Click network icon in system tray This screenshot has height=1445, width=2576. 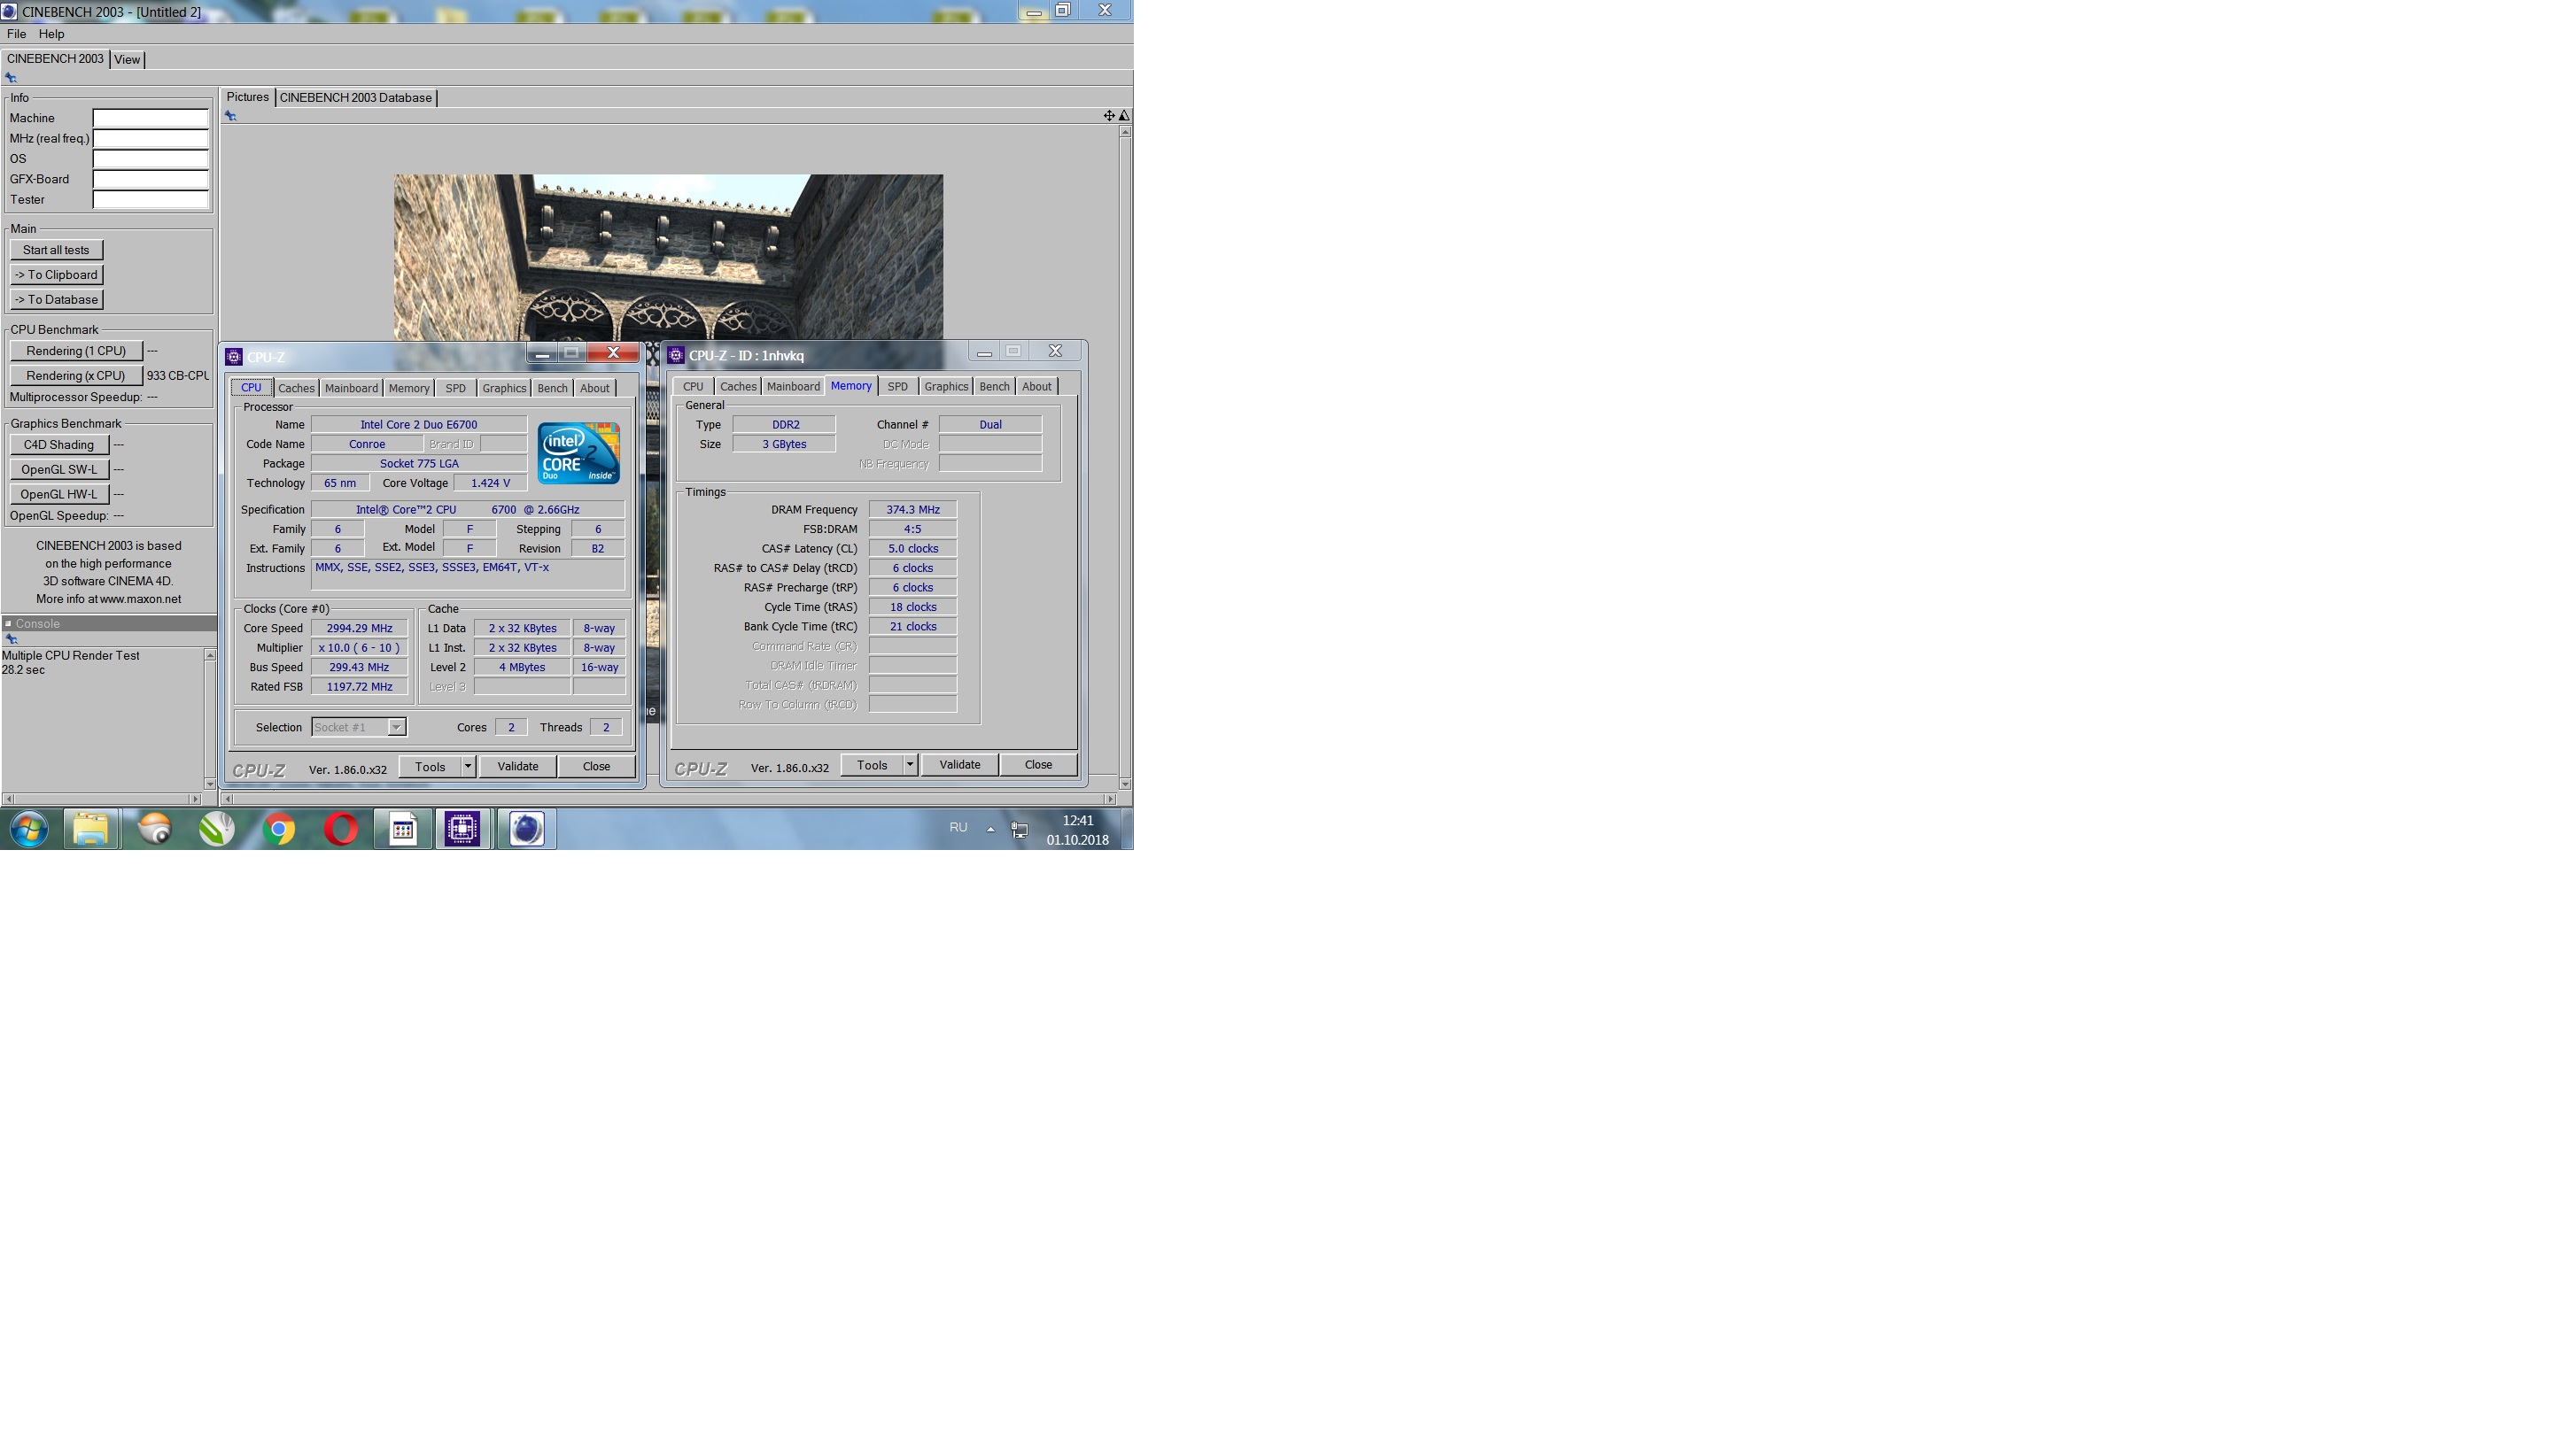1019,830
